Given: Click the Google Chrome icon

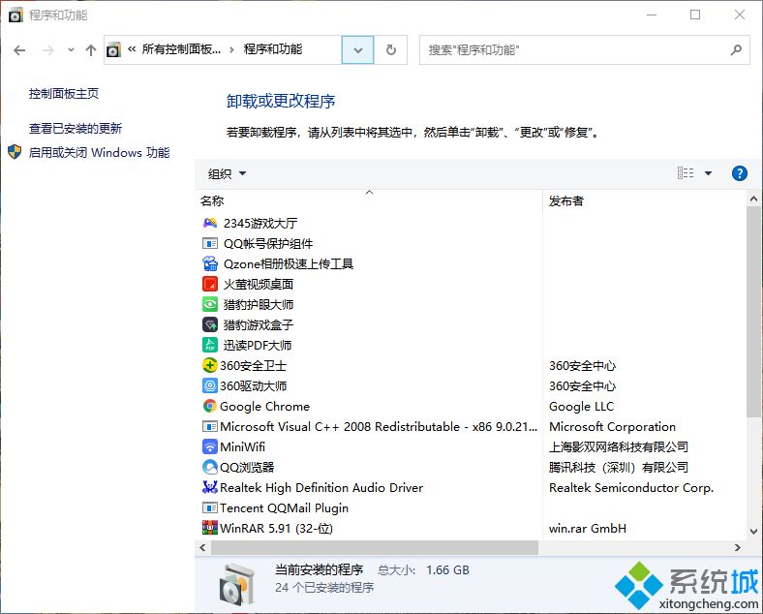Looking at the screenshot, I should pyautogui.click(x=210, y=406).
